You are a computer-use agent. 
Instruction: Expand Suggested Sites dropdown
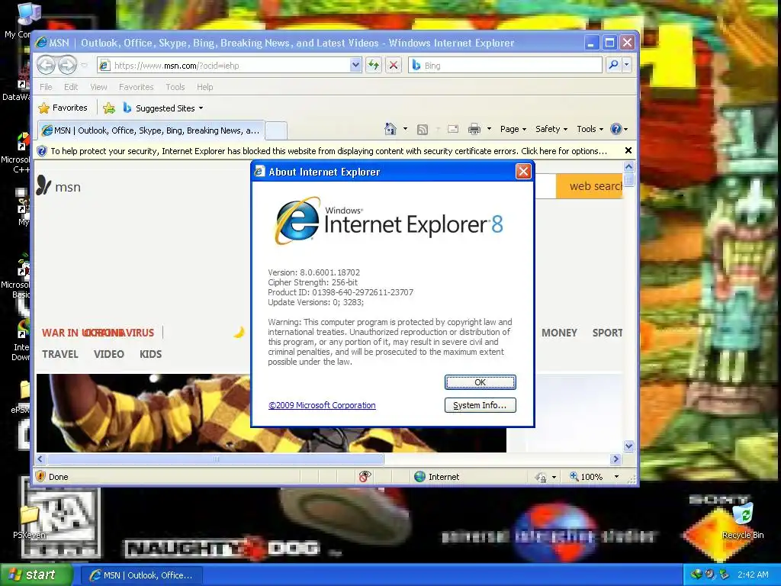click(x=201, y=108)
